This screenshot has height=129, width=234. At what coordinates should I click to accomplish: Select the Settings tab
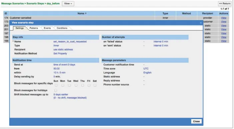tap(20, 28)
